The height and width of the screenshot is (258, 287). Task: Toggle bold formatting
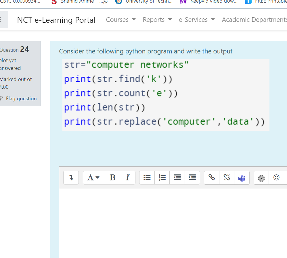coord(112,178)
